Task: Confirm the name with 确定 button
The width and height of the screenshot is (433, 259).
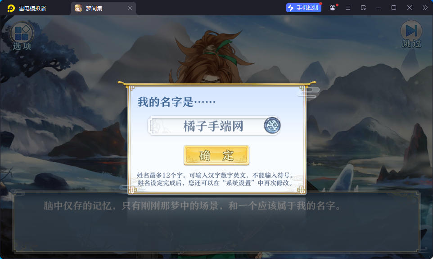Action: pyautogui.click(x=216, y=155)
